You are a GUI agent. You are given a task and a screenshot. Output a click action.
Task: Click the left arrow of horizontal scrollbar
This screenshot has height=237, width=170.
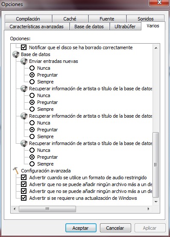[15, 209]
